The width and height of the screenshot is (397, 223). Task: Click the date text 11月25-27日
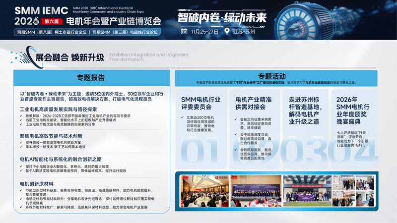pyautogui.click(x=204, y=32)
